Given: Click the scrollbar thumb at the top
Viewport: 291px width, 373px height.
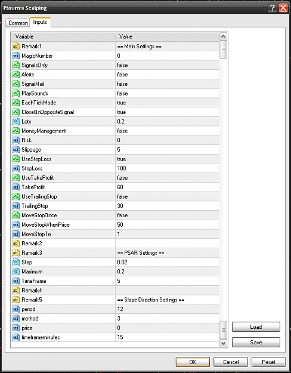Looking at the screenshot, I should [x=223, y=50].
